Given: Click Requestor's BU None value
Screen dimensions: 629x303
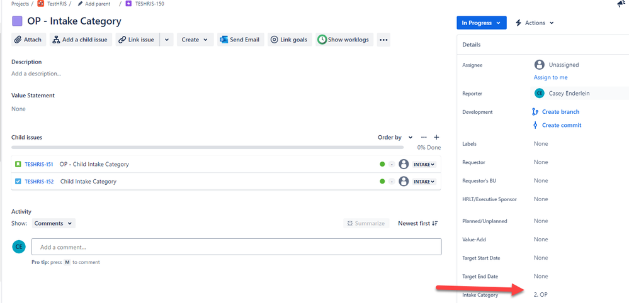Looking at the screenshot, I should point(541,180).
